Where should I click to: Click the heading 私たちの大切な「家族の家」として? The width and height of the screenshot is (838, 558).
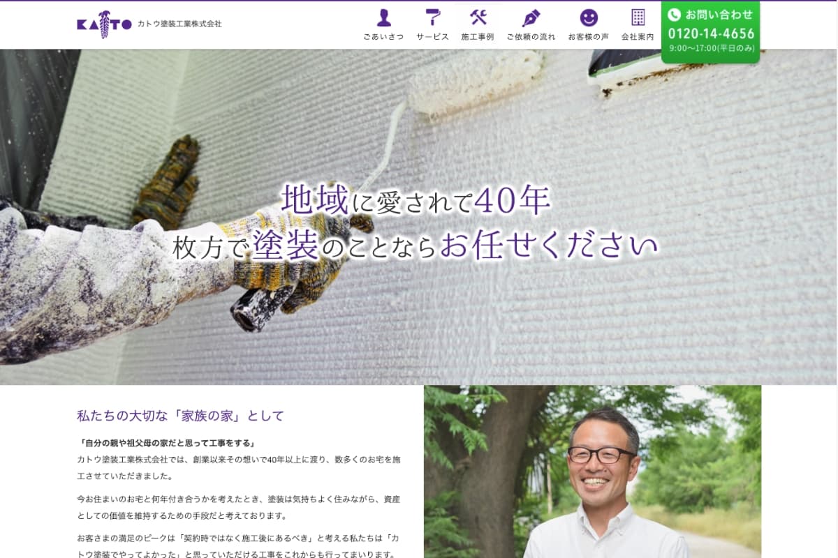point(180,416)
